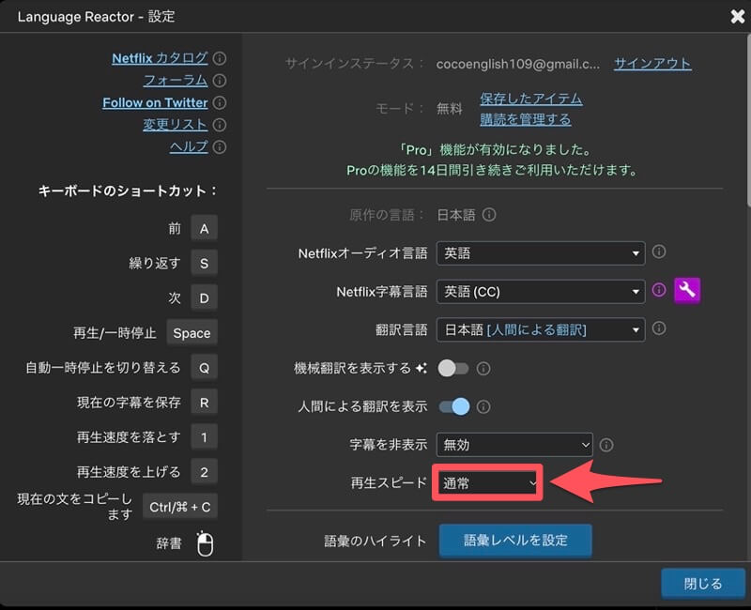751x610 pixels.
Task: Click the purple wrench icon beside subtitle language
Action: point(687,291)
